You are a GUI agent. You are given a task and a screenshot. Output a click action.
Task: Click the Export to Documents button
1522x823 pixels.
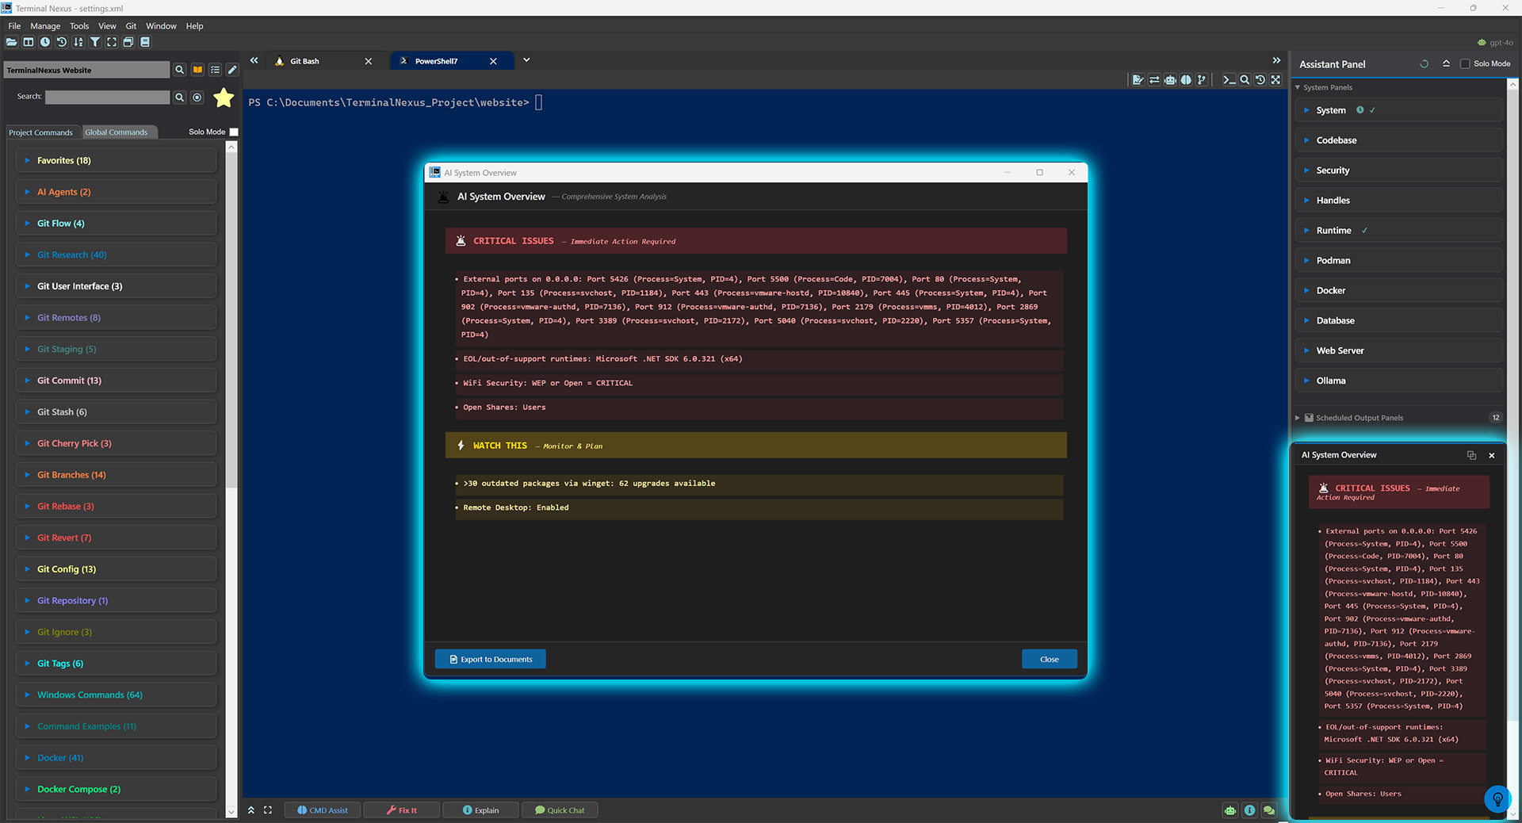490,659
